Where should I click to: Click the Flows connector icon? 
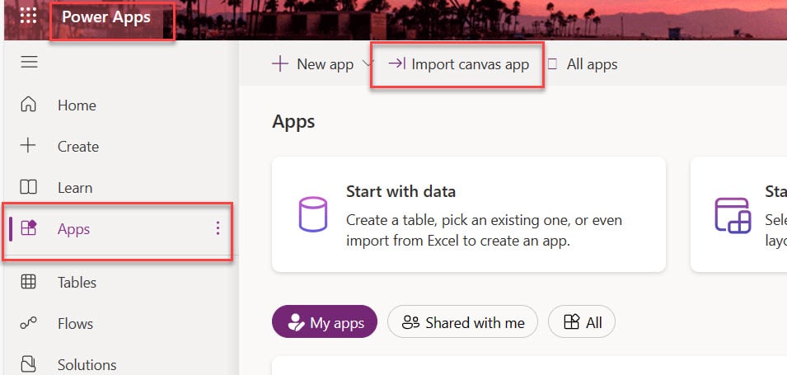tap(28, 323)
